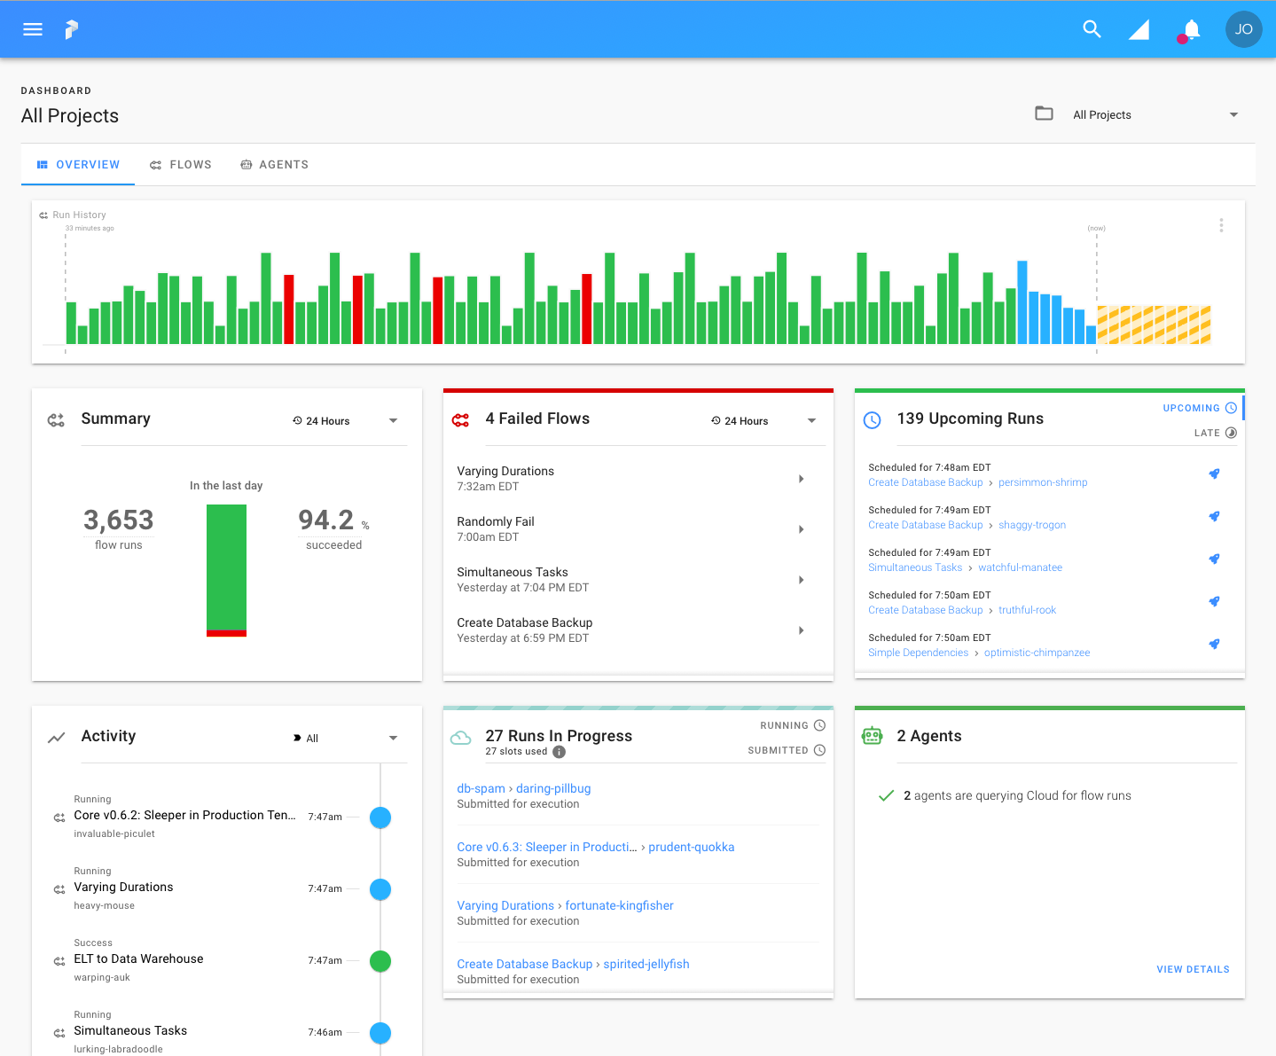Open search with the magnifier icon
This screenshot has height=1056, width=1276.
pyautogui.click(x=1092, y=29)
